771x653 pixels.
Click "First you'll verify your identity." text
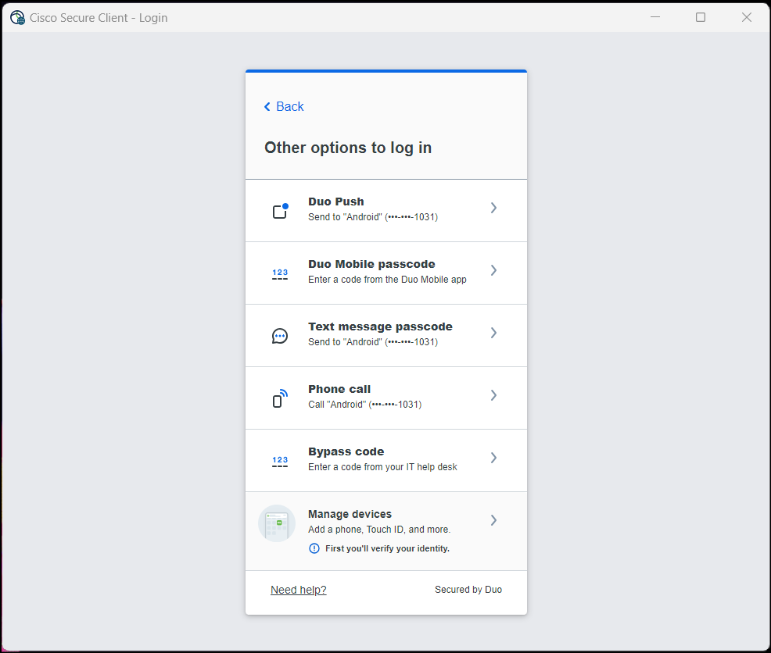pyautogui.click(x=387, y=548)
